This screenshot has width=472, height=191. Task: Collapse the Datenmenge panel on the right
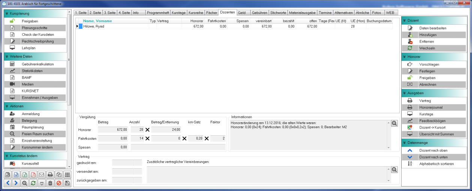[405, 142]
